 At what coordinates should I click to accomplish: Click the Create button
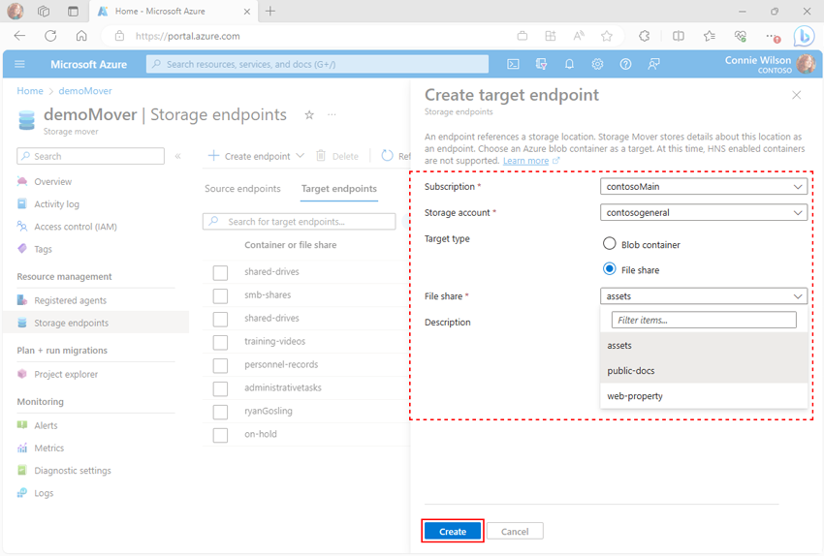tap(453, 532)
